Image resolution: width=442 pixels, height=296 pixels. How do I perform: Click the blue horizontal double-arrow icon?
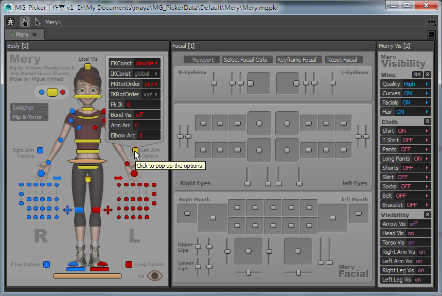coord(57,178)
